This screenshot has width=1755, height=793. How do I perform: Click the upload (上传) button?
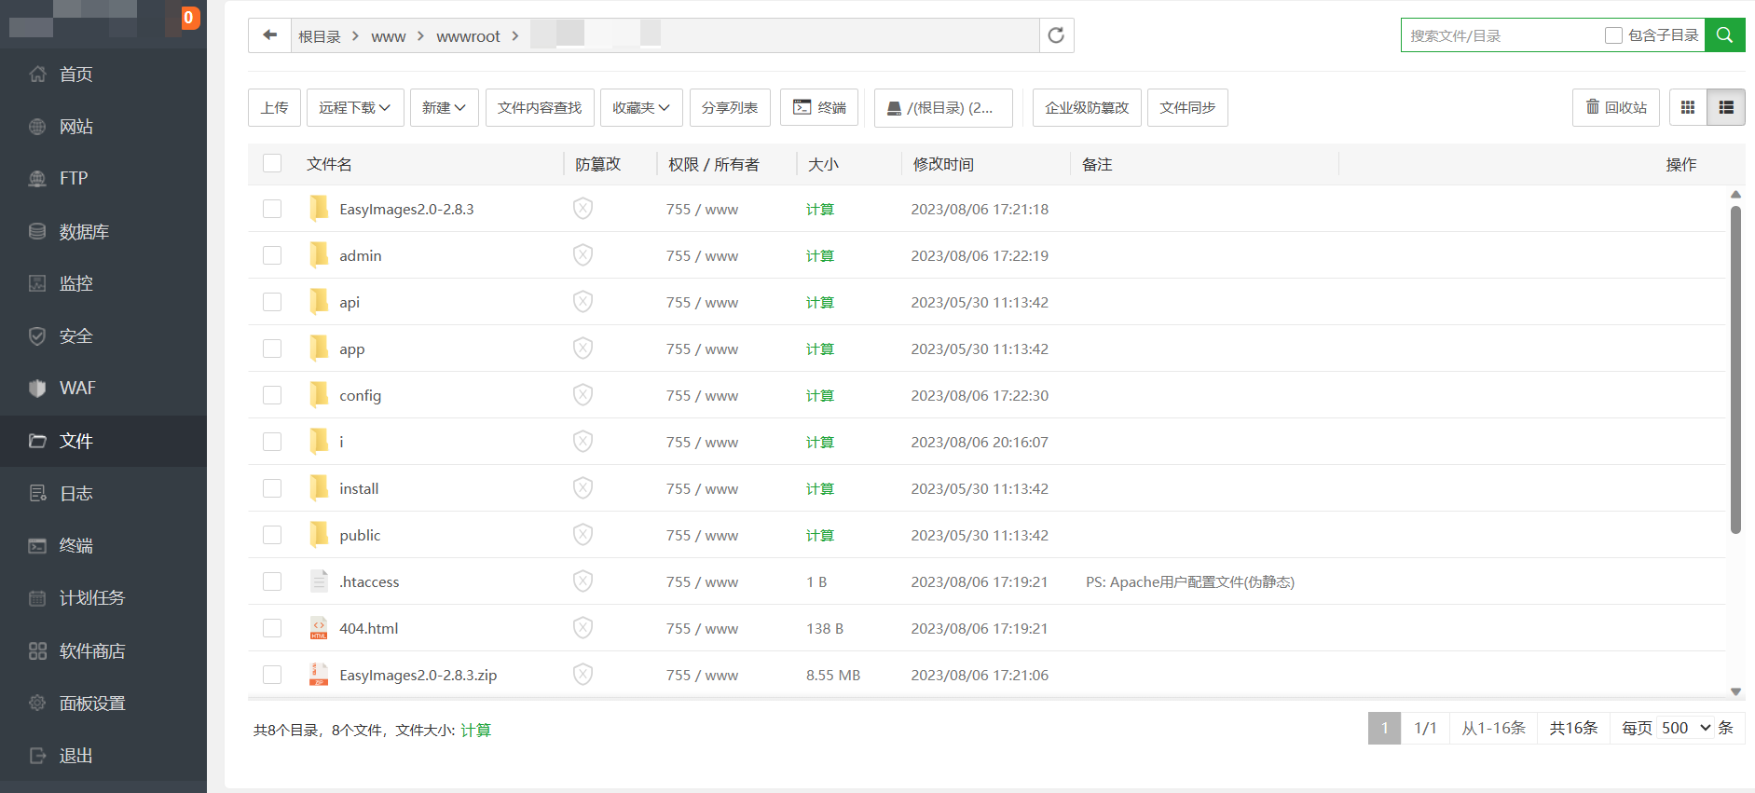274,108
